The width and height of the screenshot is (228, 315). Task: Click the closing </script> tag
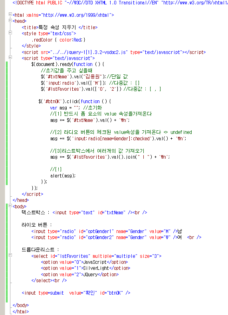point(32,194)
